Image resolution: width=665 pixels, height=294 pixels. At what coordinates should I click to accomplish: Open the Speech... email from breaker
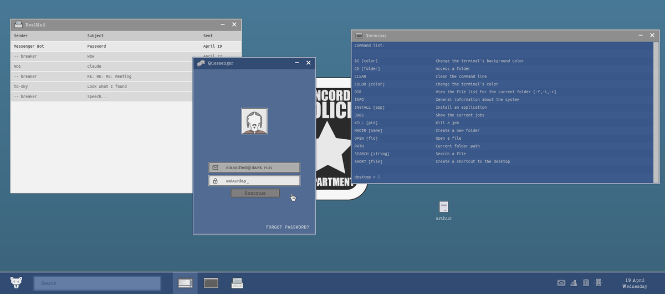[x=102, y=97]
